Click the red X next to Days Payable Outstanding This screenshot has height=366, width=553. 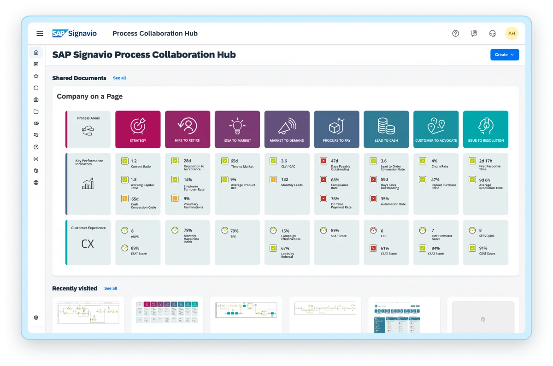[x=324, y=161]
